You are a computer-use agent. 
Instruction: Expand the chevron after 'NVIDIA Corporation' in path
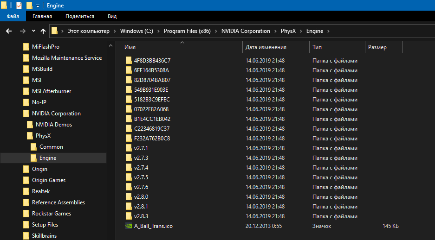pyautogui.click(x=275, y=32)
